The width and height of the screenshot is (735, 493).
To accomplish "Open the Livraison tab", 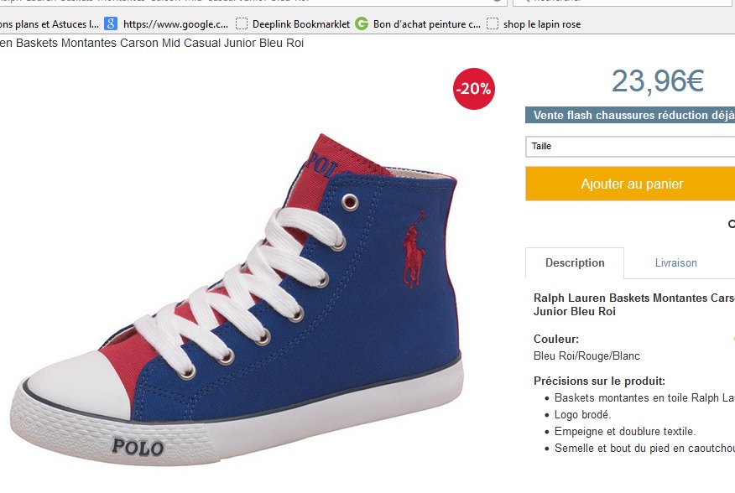I will point(675,263).
